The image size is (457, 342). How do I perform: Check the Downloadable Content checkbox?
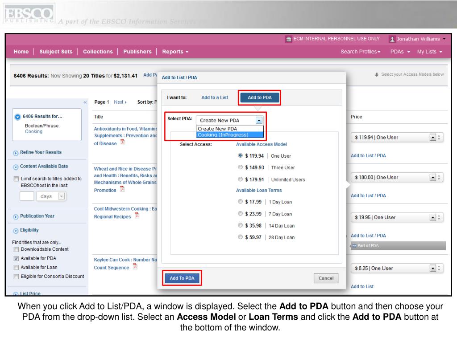pos(17,249)
